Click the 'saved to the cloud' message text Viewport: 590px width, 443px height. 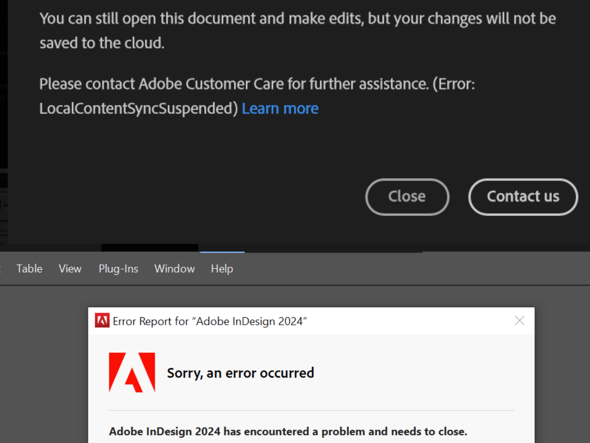tap(102, 43)
